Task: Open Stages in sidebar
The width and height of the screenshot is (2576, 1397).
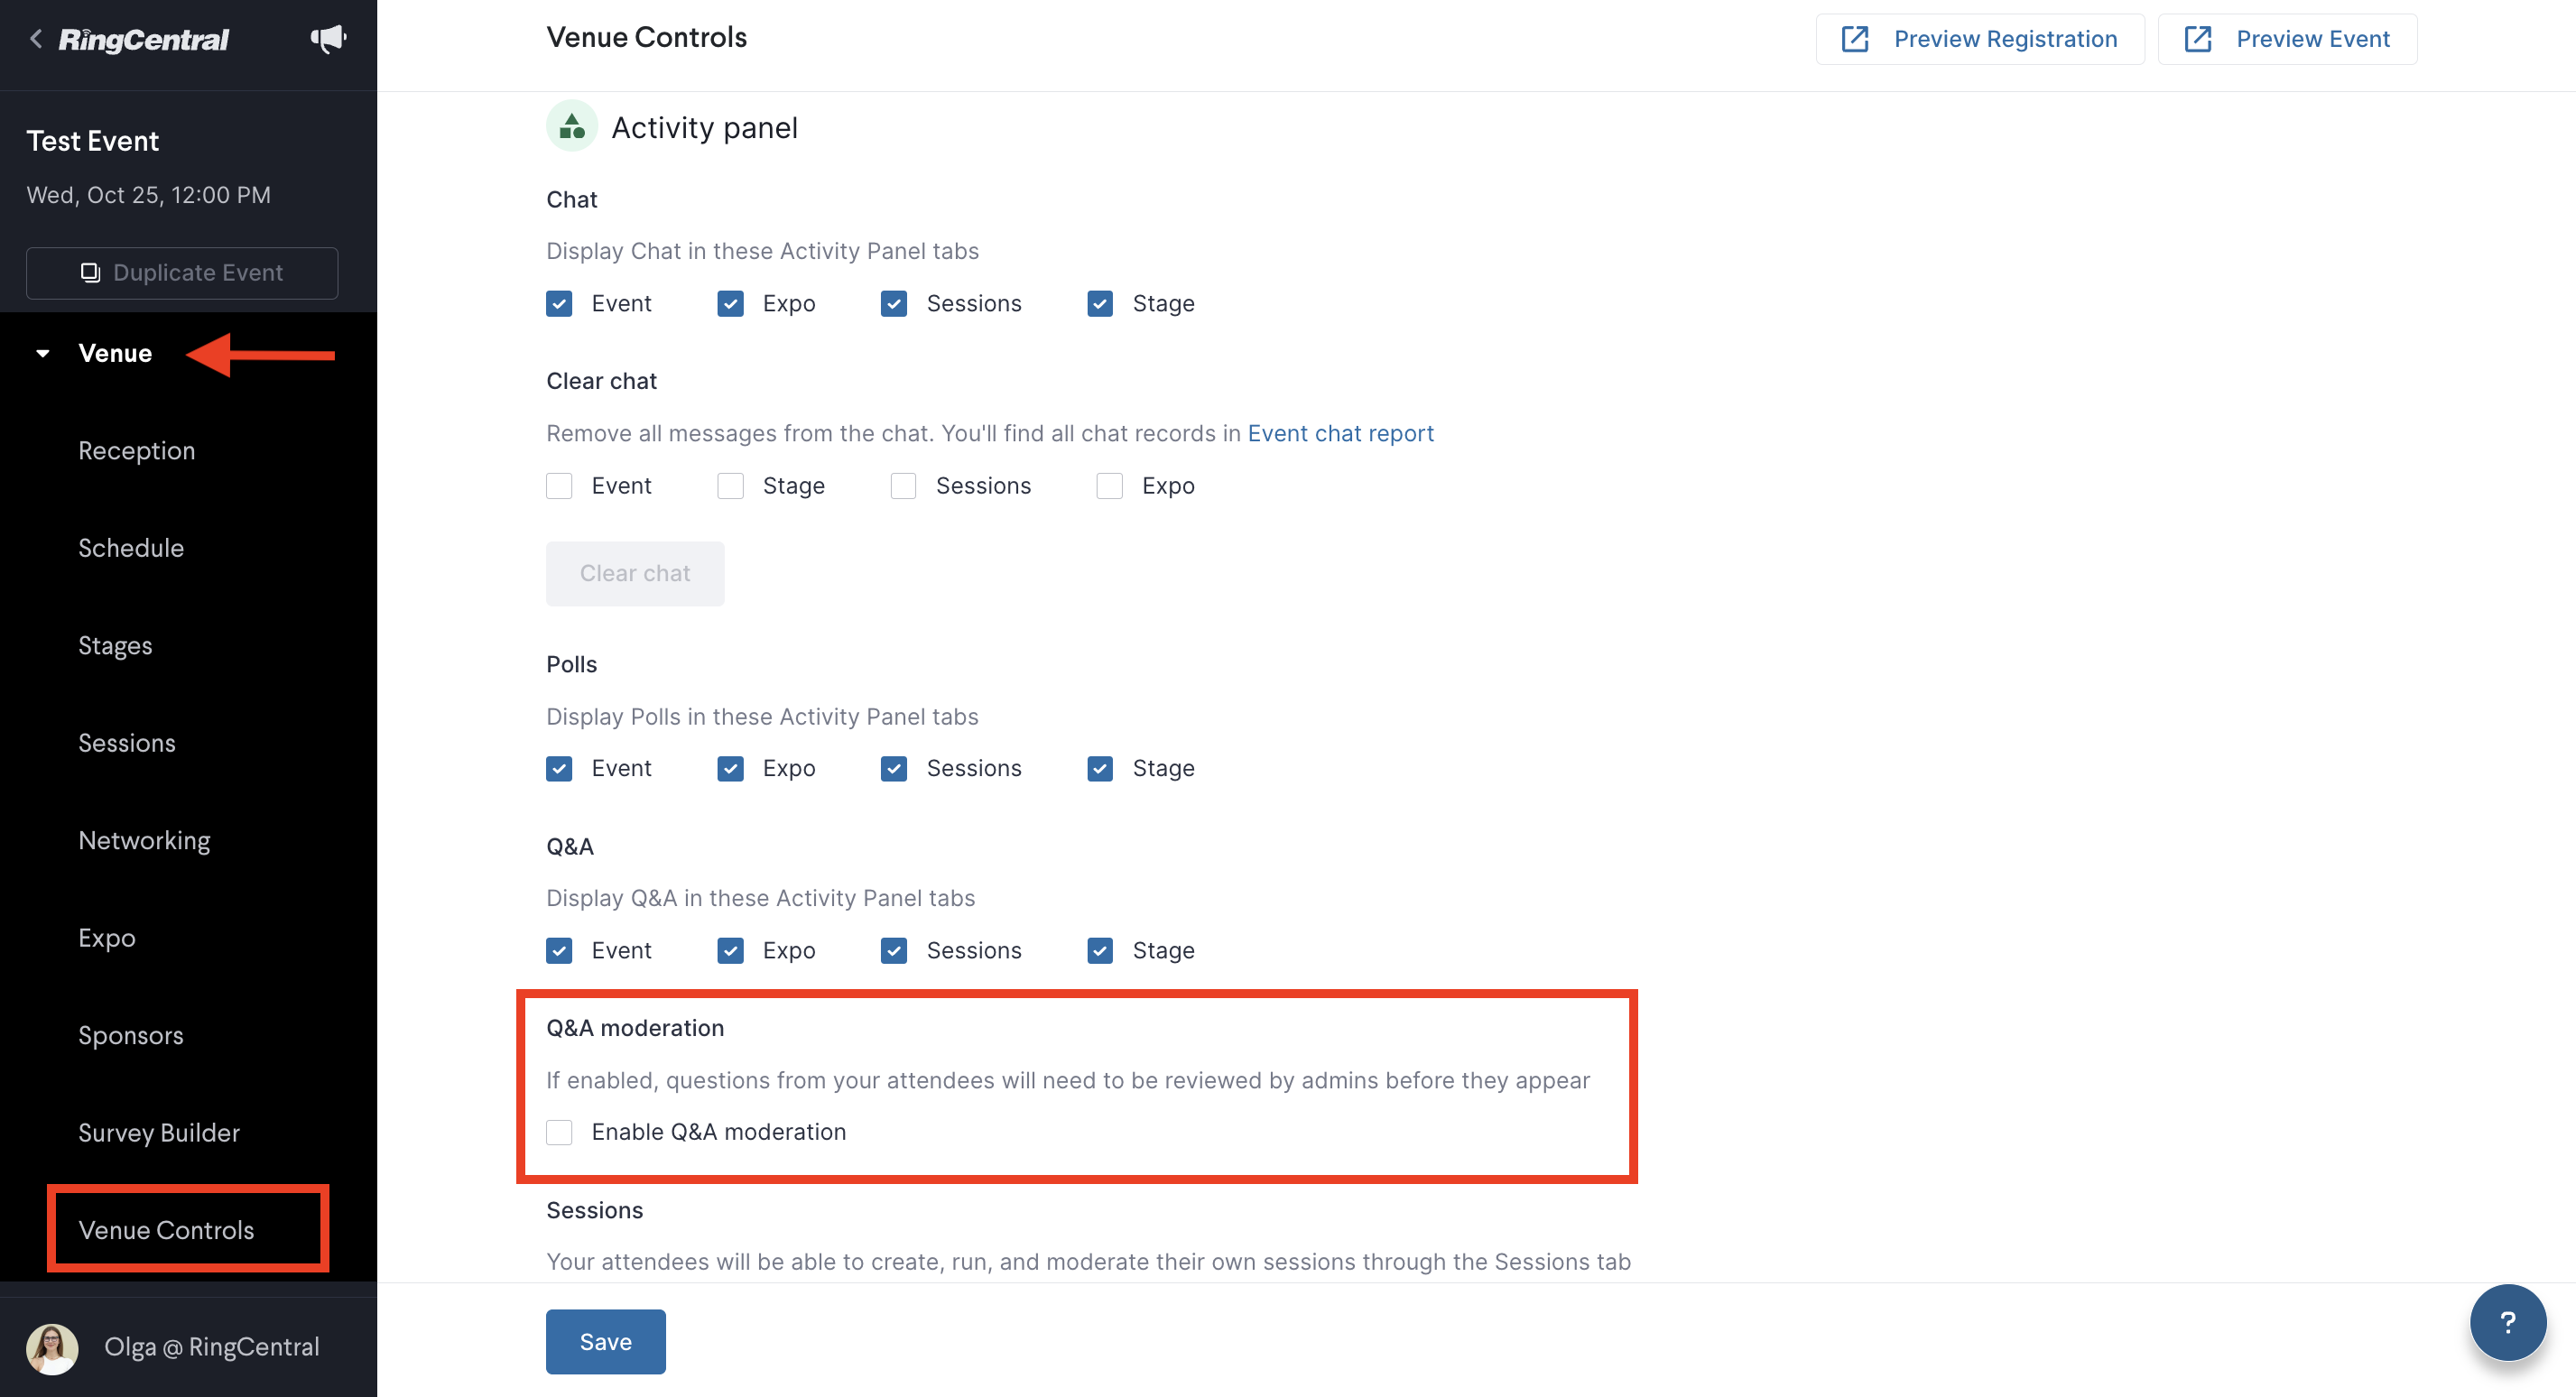Action: pos(115,646)
